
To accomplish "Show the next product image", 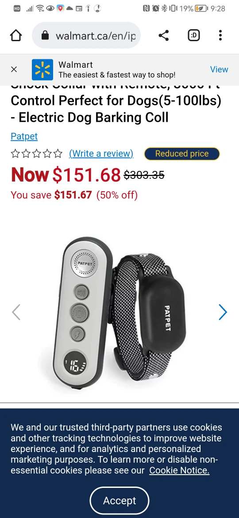I will (x=223, y=312).
